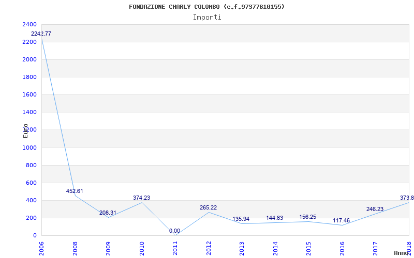Click the 246.23 data label

coord(375,209)
